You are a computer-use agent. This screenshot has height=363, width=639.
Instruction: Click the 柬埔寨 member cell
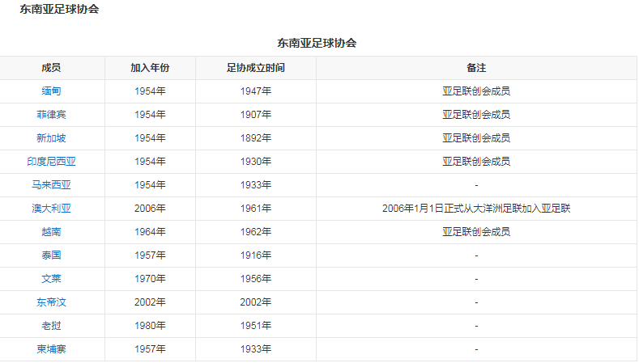coord(52,349)
